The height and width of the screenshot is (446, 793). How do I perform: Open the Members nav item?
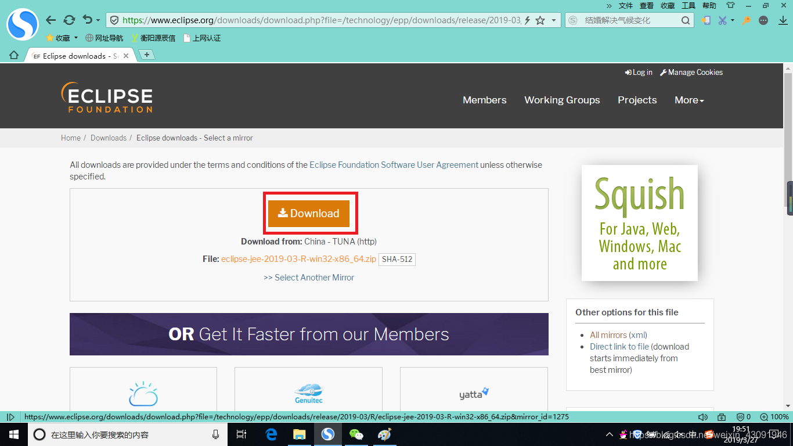tap(485, 100)
